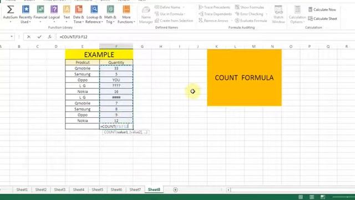This screenshot has height=200, width=355.
Task: Select column K header
Action: [x=216, y=47]
